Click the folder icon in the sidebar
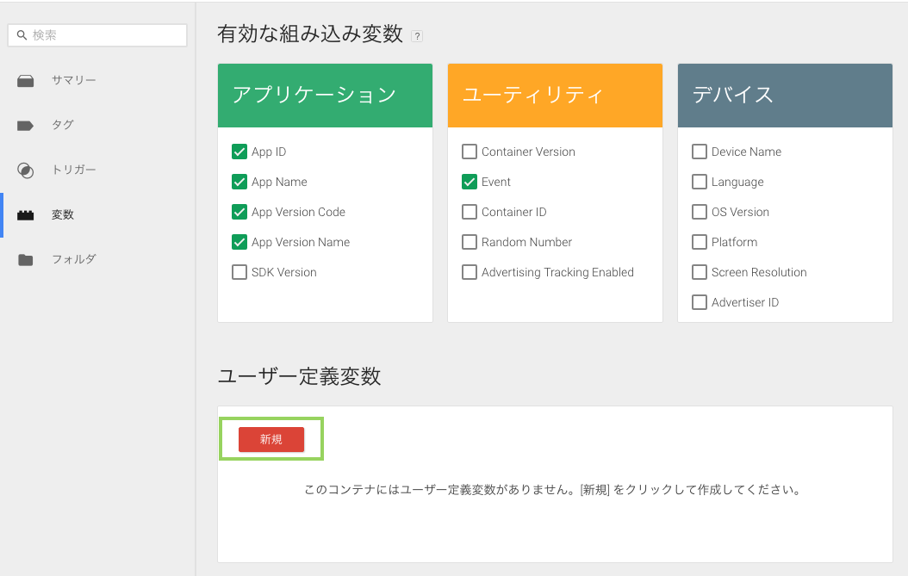908x576 pixels. (x=26, y=260)
